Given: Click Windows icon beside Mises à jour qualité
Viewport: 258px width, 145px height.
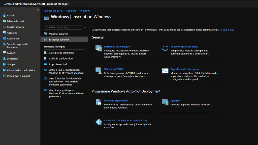Looking at the screenshot, I should click(45, 90).
